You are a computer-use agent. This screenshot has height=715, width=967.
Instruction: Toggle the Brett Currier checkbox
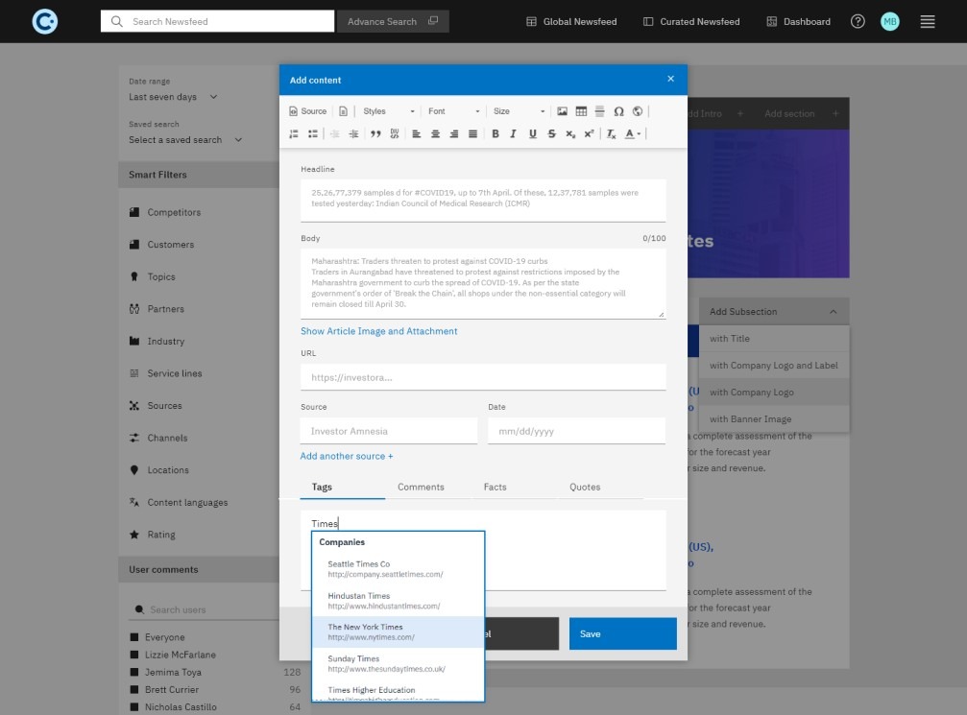[x=134, y=690]
